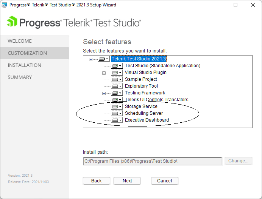Click the Install path text field
The height and width of the screenshot is (199, 262).
tap(153, 161)
